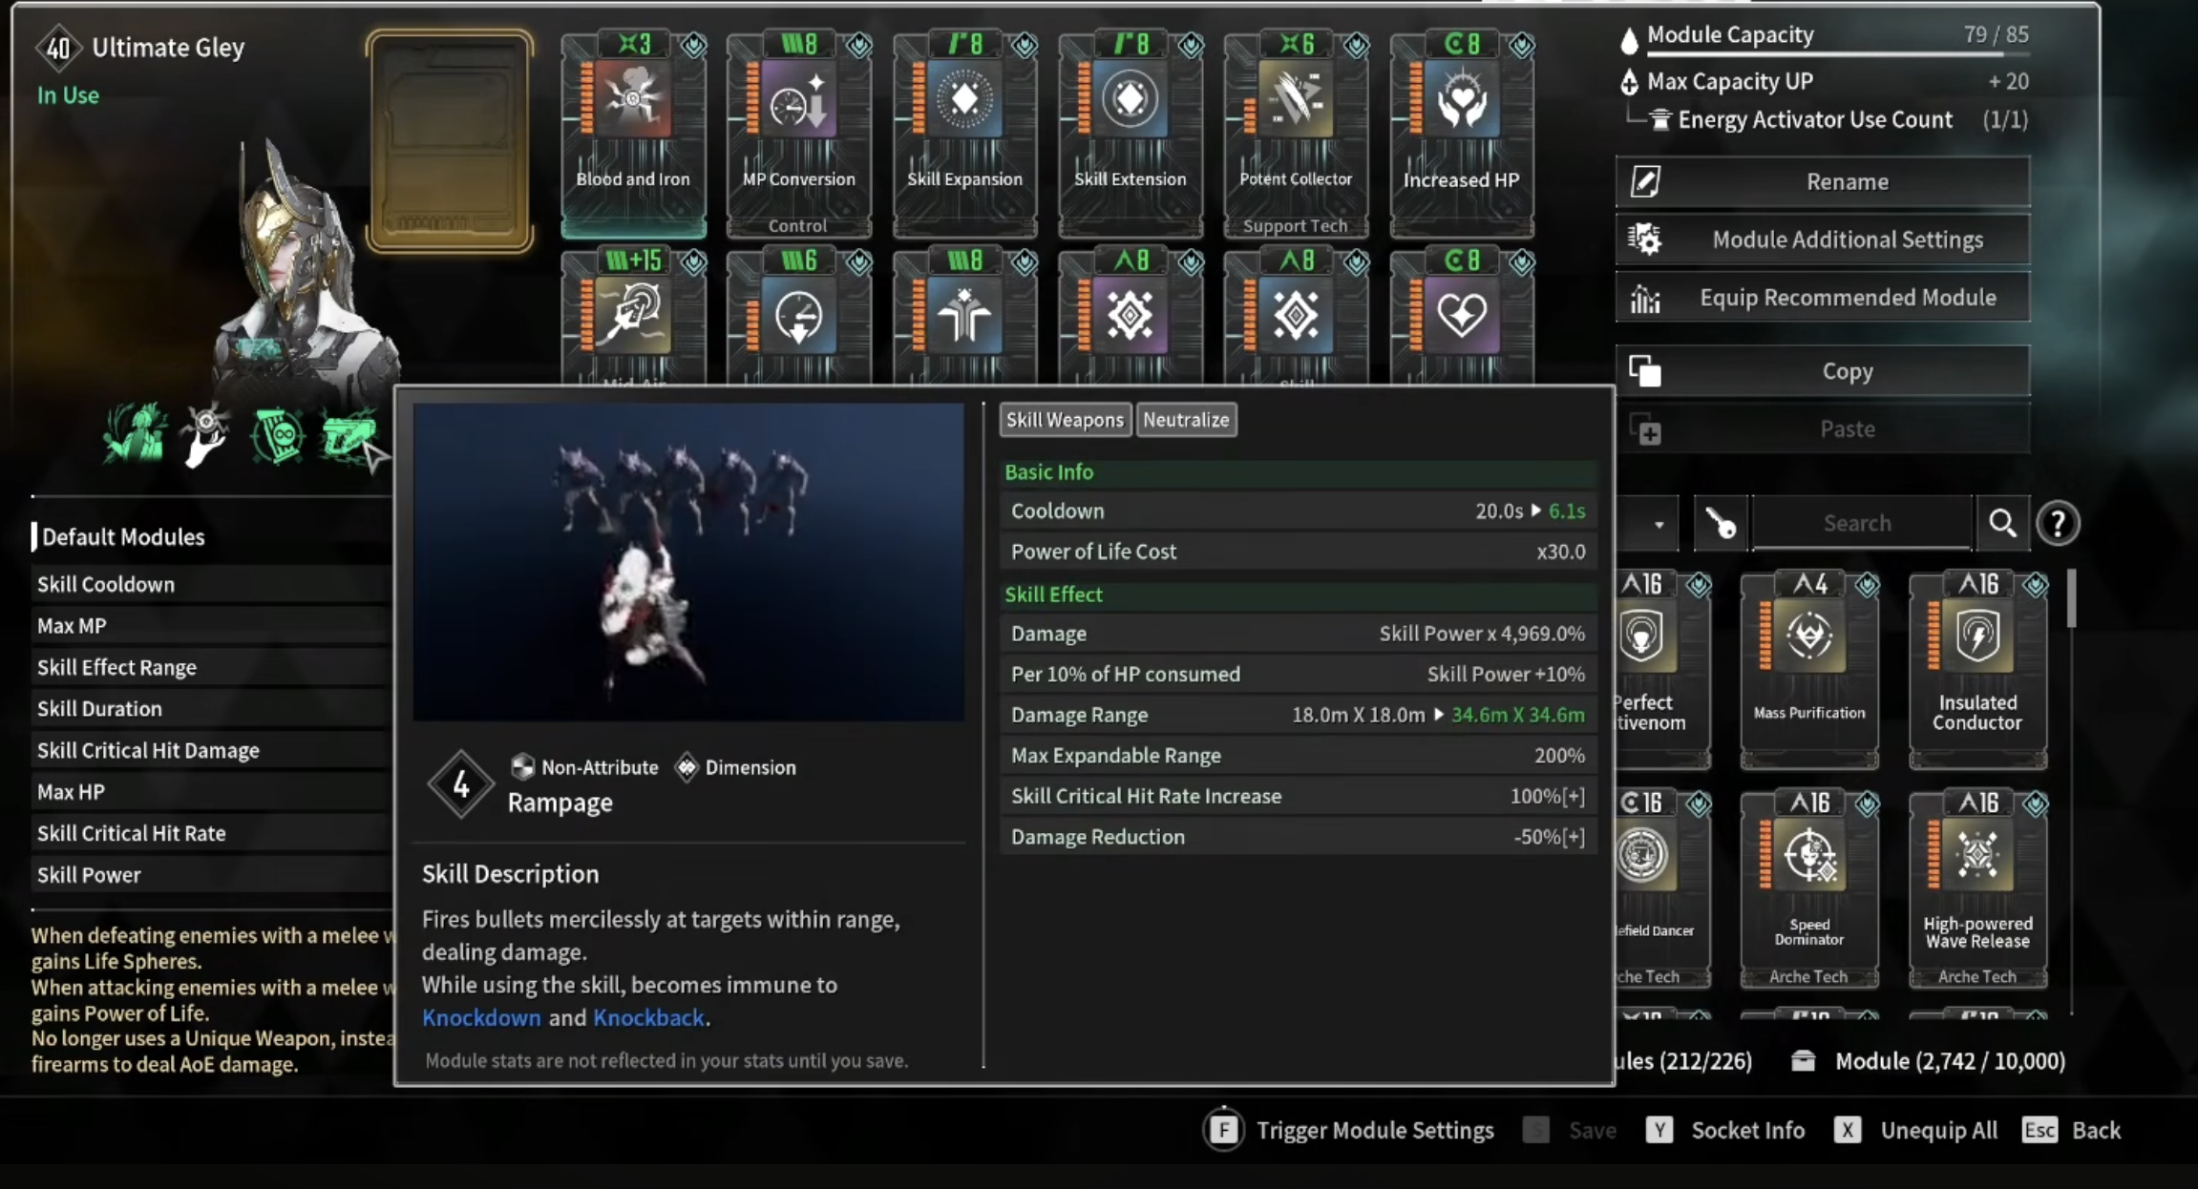2198x1189 pixels.
Task: Select the Mass Purification module
Action: point(1808,668)
